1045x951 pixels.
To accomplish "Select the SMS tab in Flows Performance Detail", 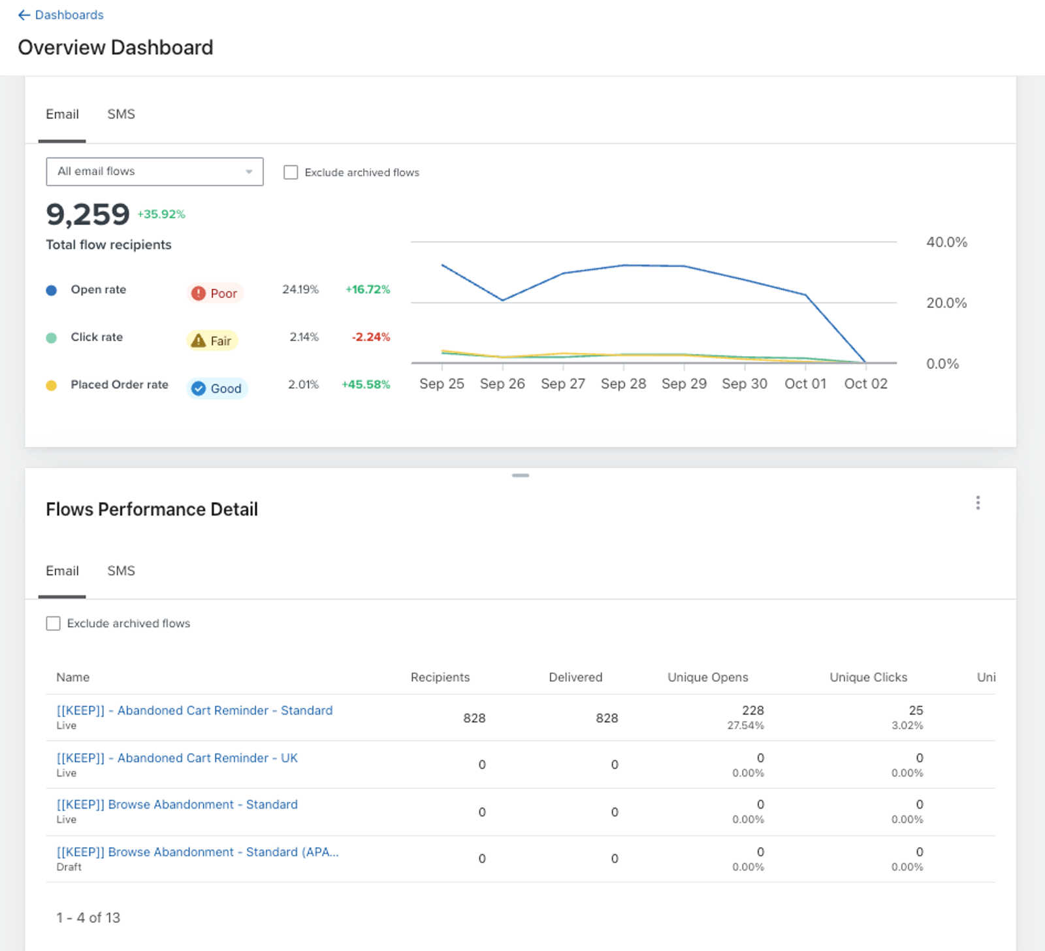I will pyautogui.click(x=121, y=571).
